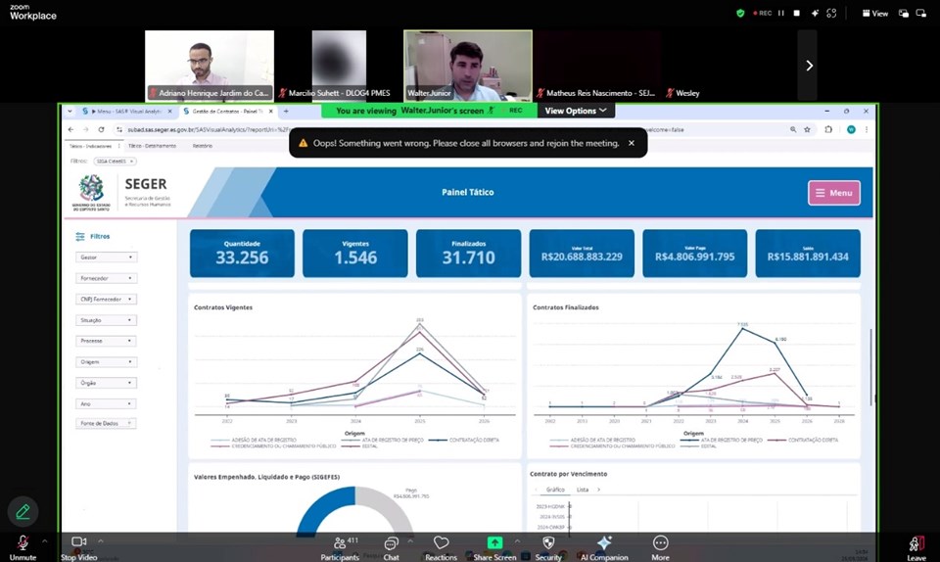Click the annotation pencil icon
940x562 pixels.
23,511
